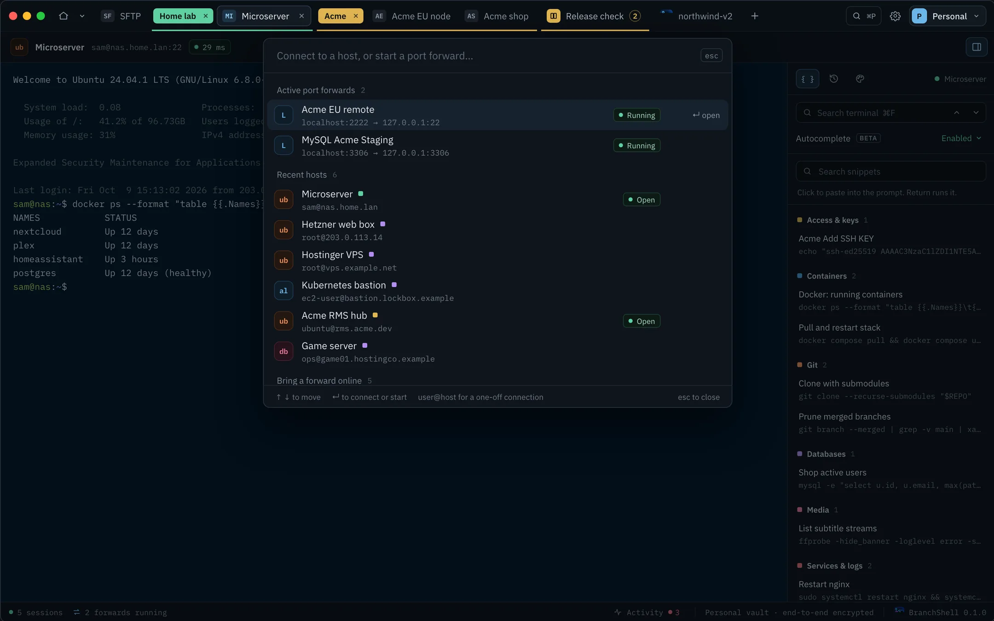Select the Microserver recent host row
This screenshot has height=621, width=994.
(x=497, y=200)
